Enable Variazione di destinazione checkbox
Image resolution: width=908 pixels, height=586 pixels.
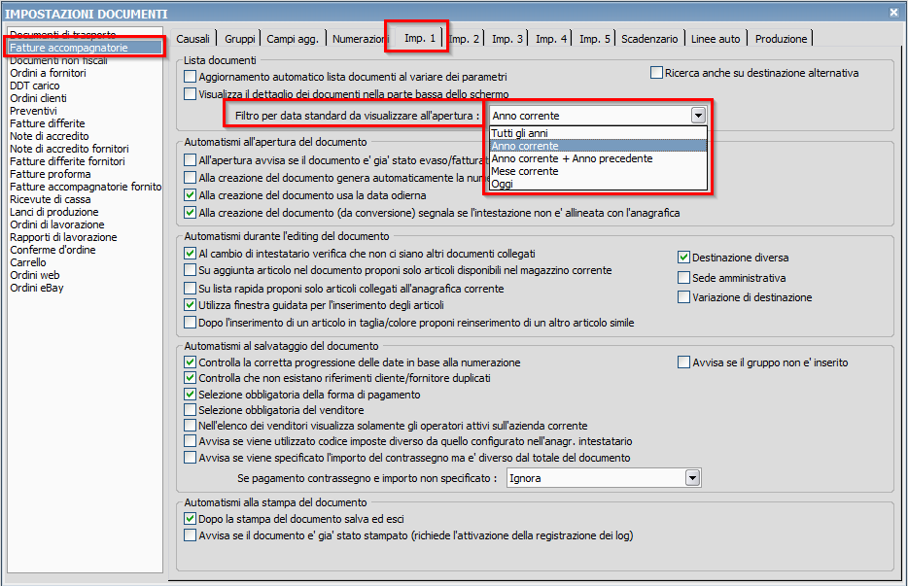pyautogui.click(x=683, y=297)
